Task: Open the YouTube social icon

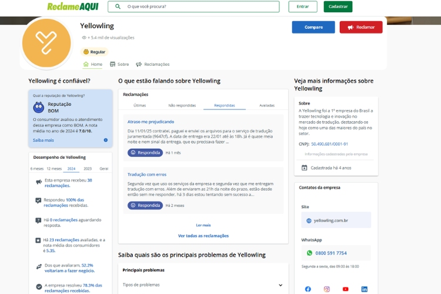Action: tap(345, 289)
